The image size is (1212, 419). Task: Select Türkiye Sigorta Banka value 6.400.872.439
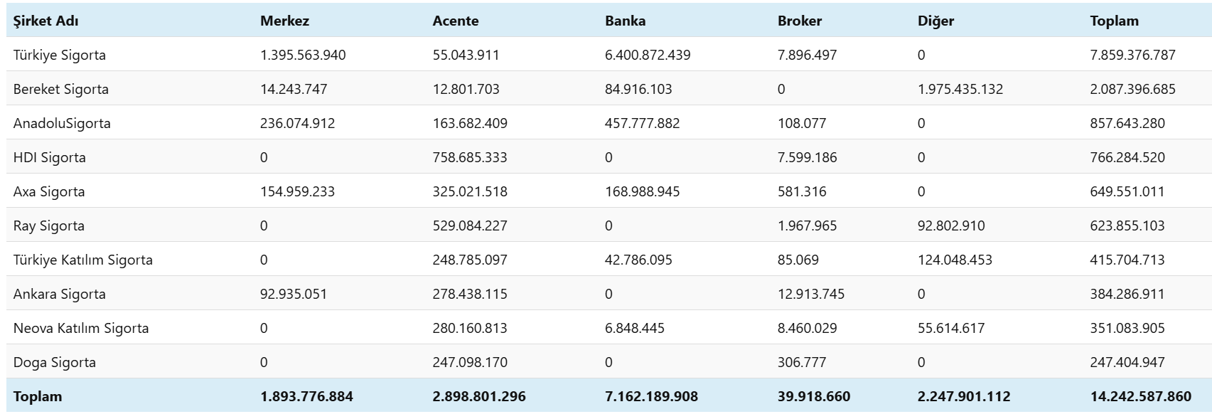coord(647,55)
